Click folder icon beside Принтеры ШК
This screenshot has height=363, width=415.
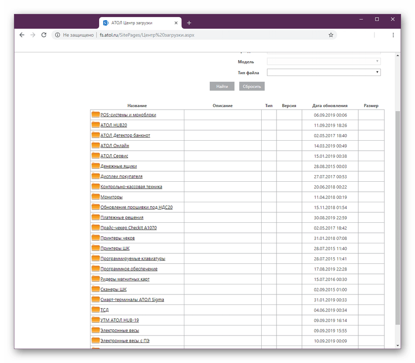click(x=96, y=248)
